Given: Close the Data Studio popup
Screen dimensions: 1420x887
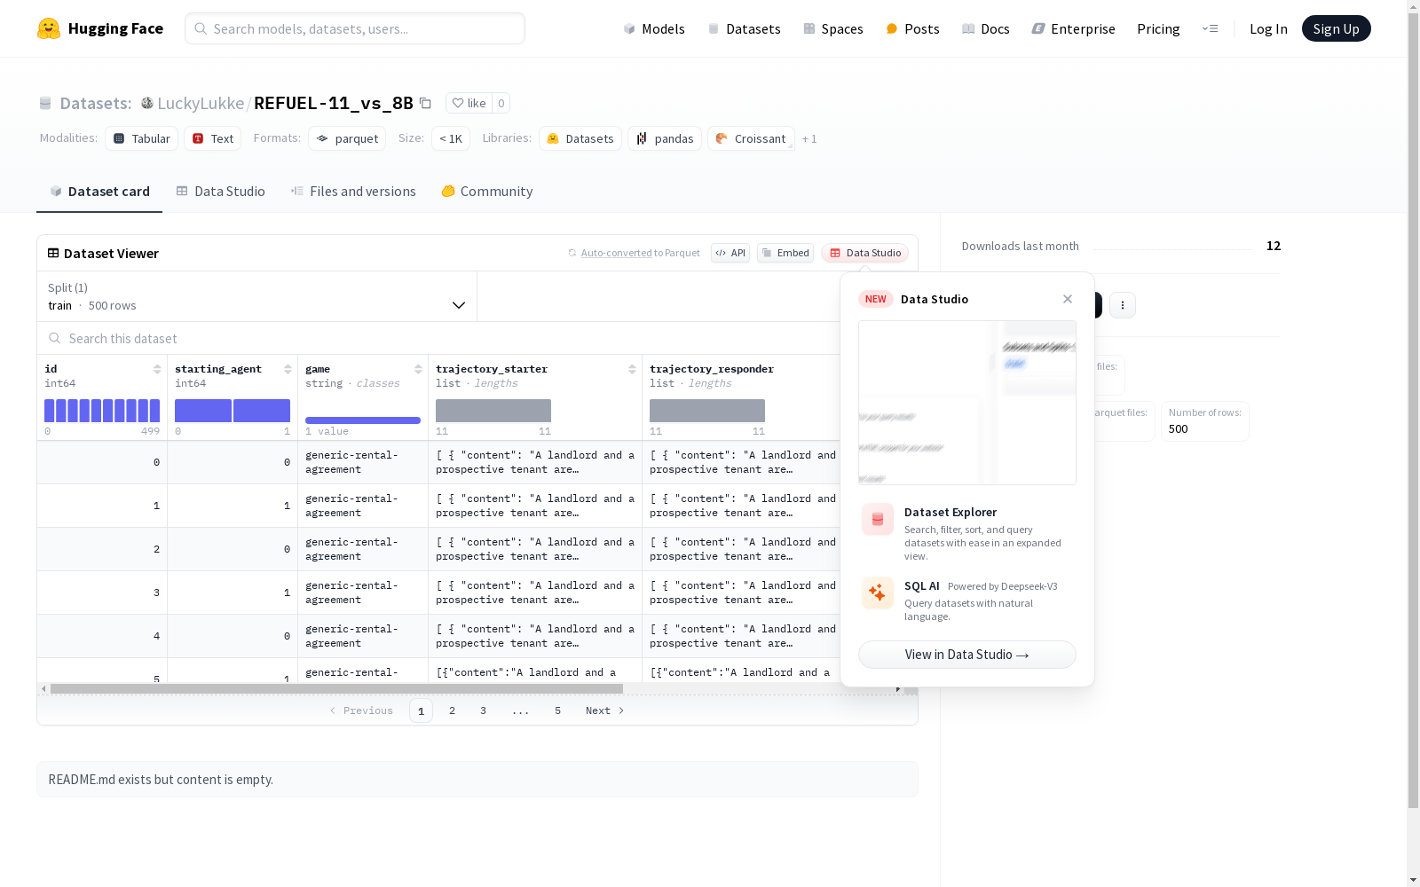Looking at the screenshot, I should 1068,299.
